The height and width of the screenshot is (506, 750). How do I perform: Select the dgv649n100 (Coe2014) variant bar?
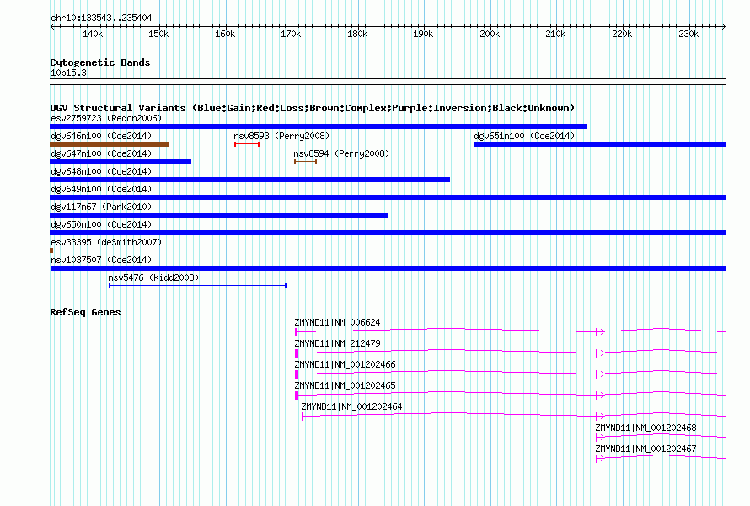pos(388,197)
